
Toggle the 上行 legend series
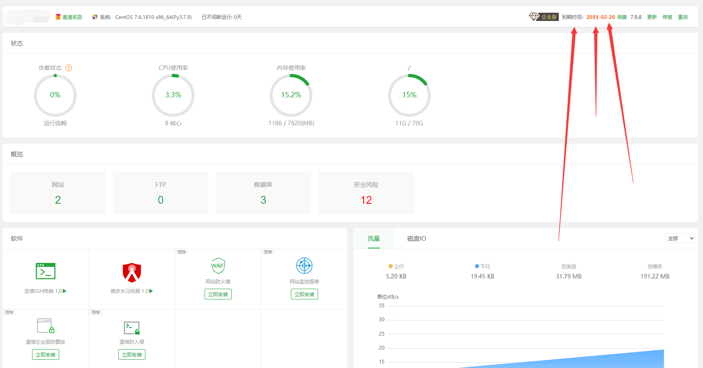(396, 266)
